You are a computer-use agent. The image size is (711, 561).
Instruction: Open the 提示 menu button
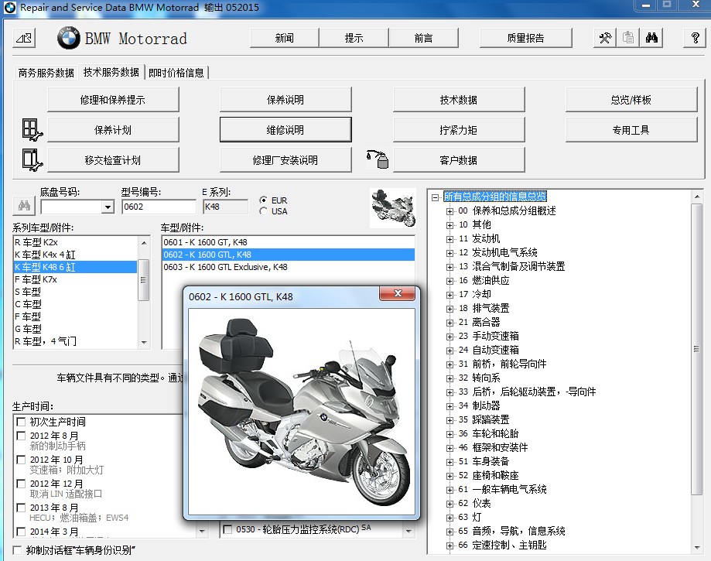(354, 38)
